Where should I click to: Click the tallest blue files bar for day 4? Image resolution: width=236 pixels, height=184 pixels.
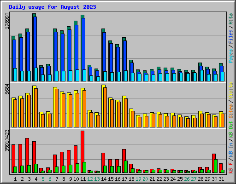(x=35, y=42)
